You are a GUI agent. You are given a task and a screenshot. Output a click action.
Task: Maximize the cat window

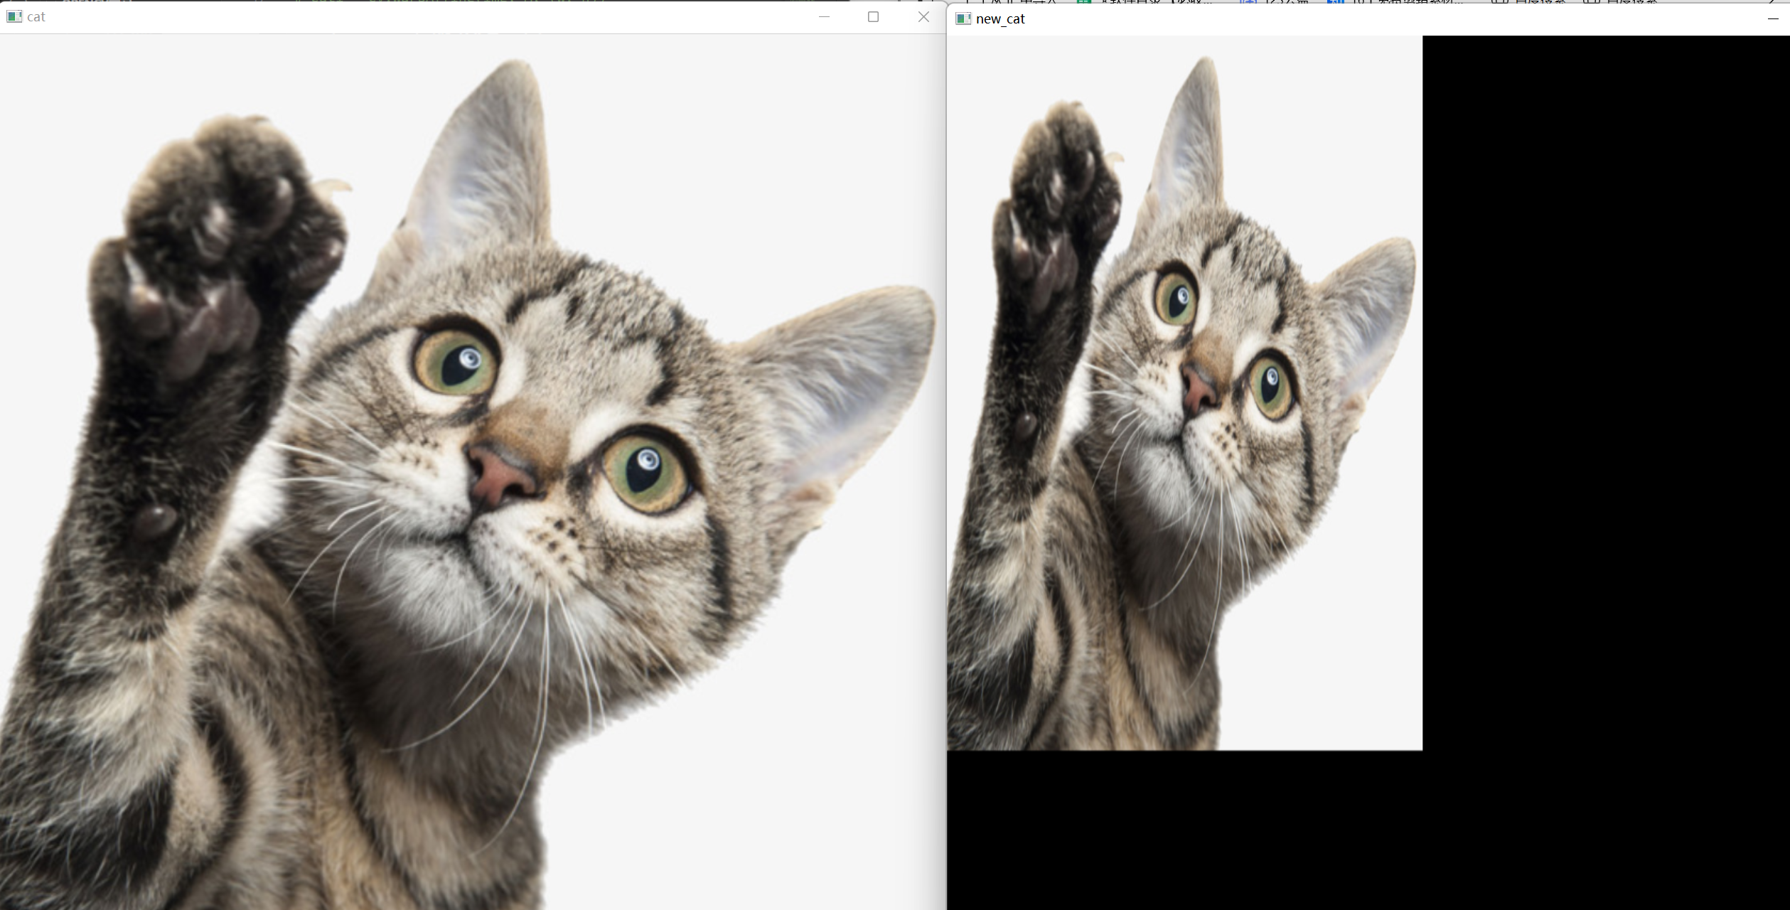point(873,16)
